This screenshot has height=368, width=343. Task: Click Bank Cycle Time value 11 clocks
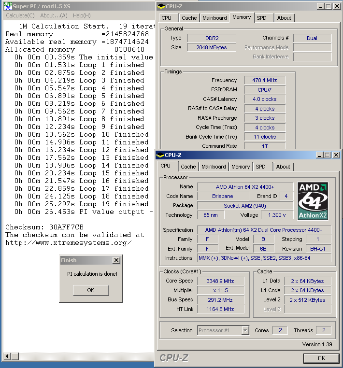point(265,137)
